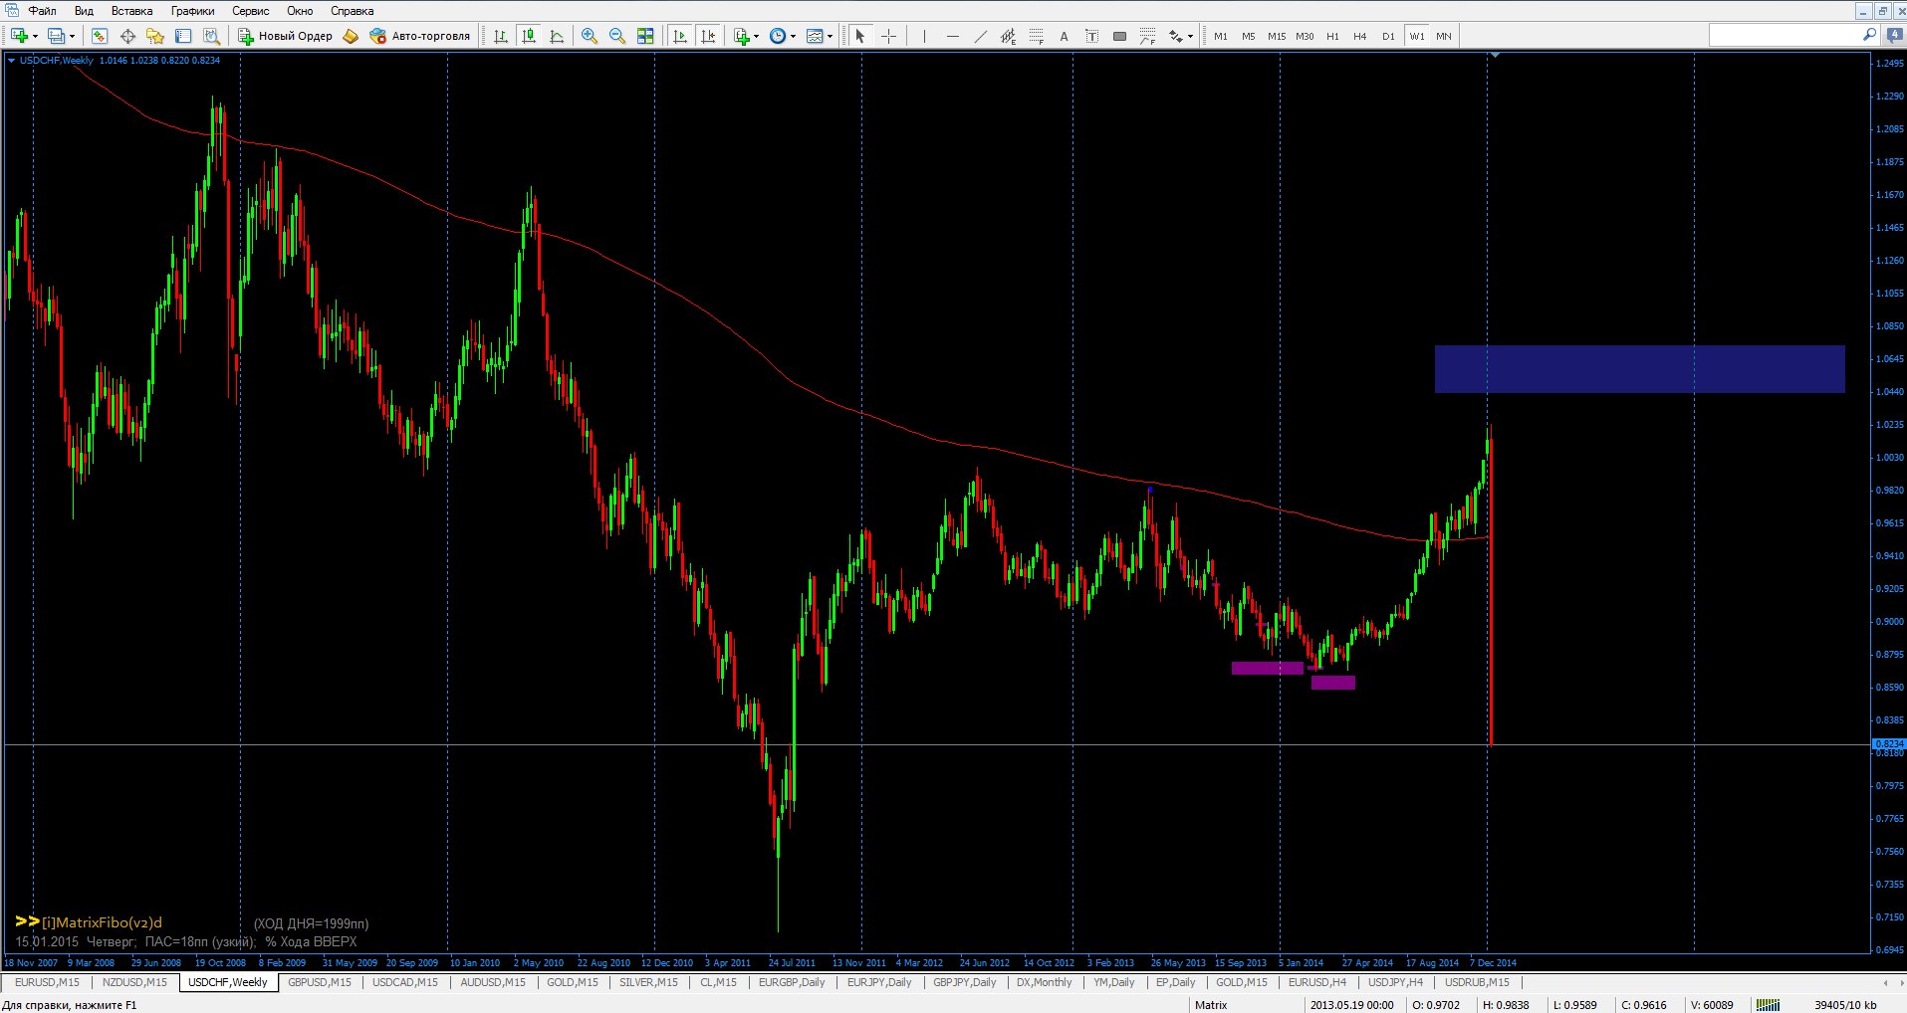This screenshot has width=1907, height=1013.
Task: Draw a vertical line tool
Action: click(x=924, y=36)
